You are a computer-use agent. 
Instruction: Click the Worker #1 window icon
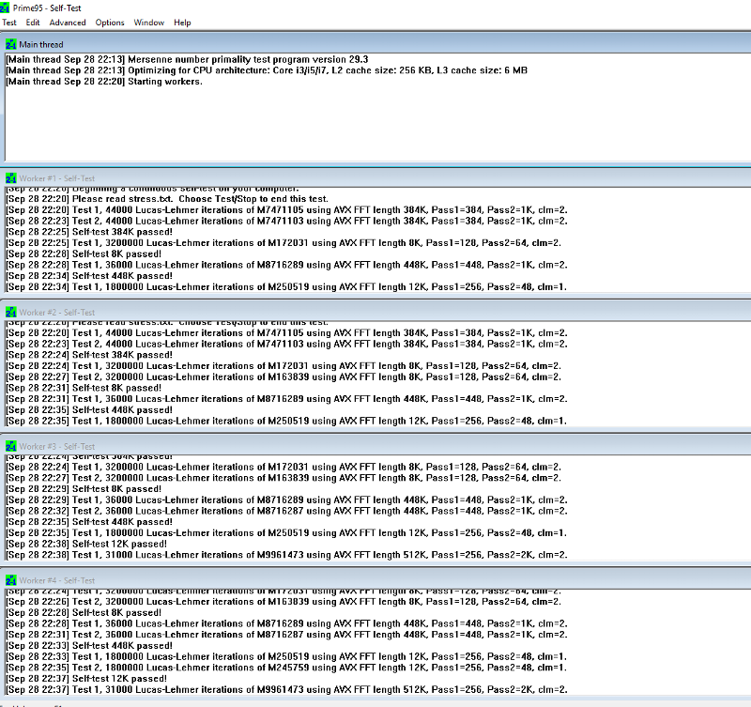click(x=11, y=178)
